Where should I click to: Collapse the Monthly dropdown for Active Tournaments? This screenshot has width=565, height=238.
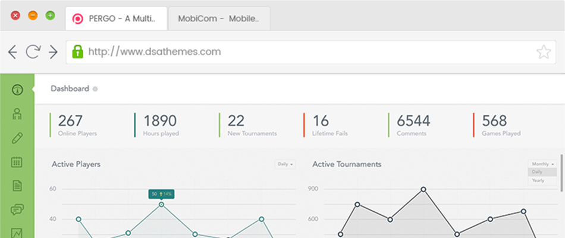tap(542, 164)
